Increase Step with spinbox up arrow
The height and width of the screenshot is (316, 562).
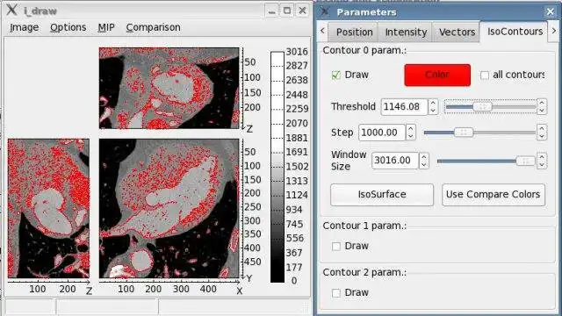point(411,129)
